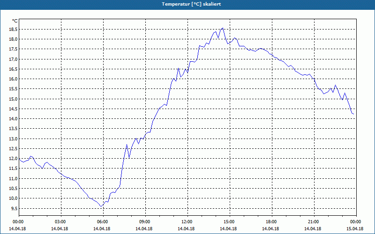Select the 9,5 y-axis label
Viewport: 375px width, 234px height.
[15, 208]
